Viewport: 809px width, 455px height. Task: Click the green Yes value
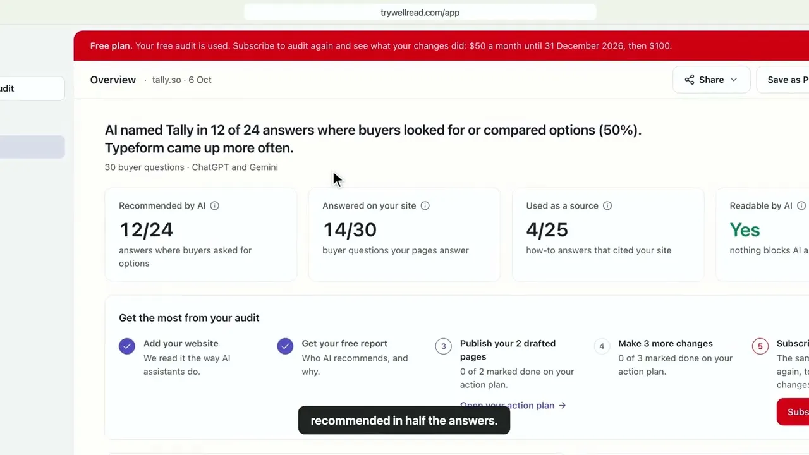tap(745, 229)
